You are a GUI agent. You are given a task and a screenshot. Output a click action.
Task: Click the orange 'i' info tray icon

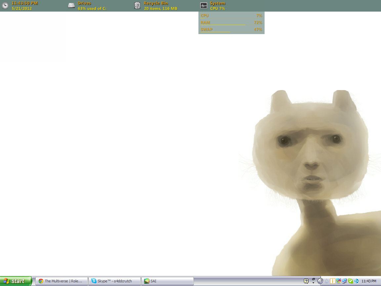[333, 281]
